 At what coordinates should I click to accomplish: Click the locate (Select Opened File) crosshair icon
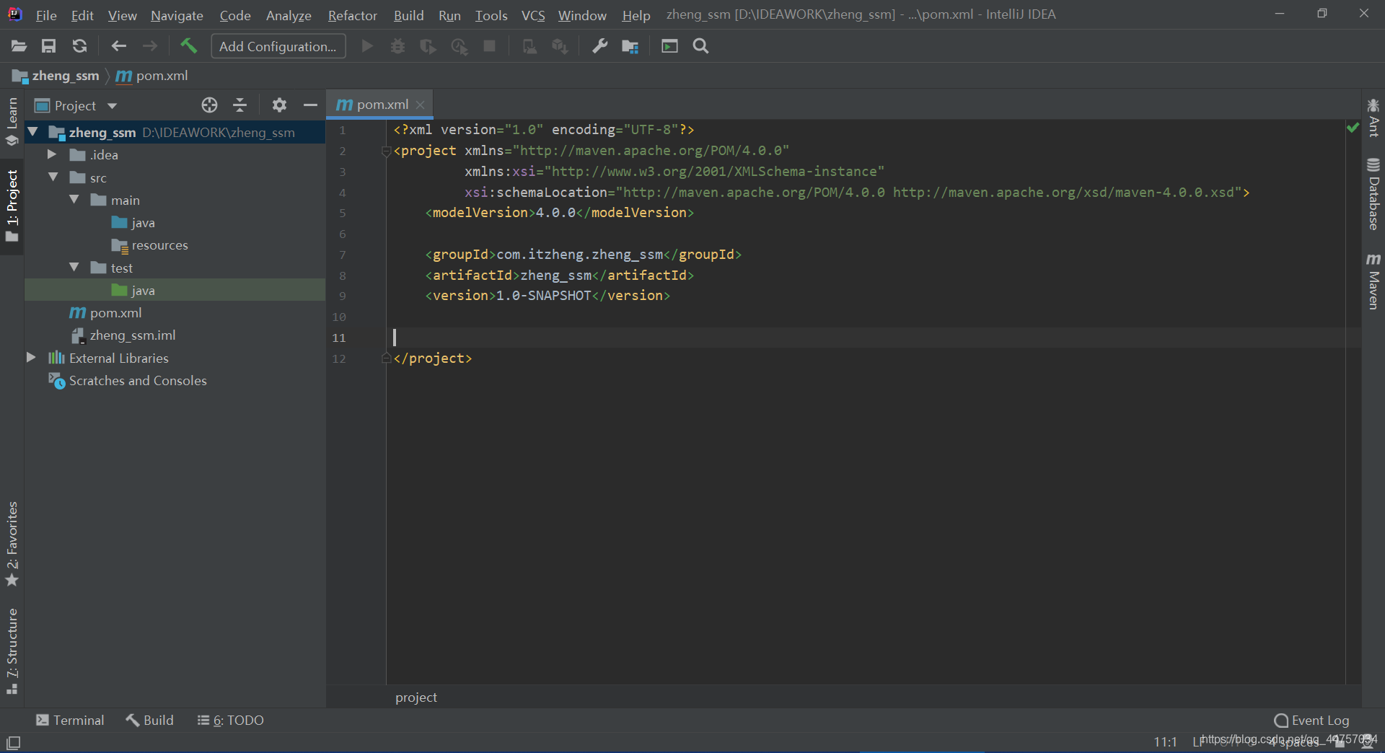click(x=209, y=105)
